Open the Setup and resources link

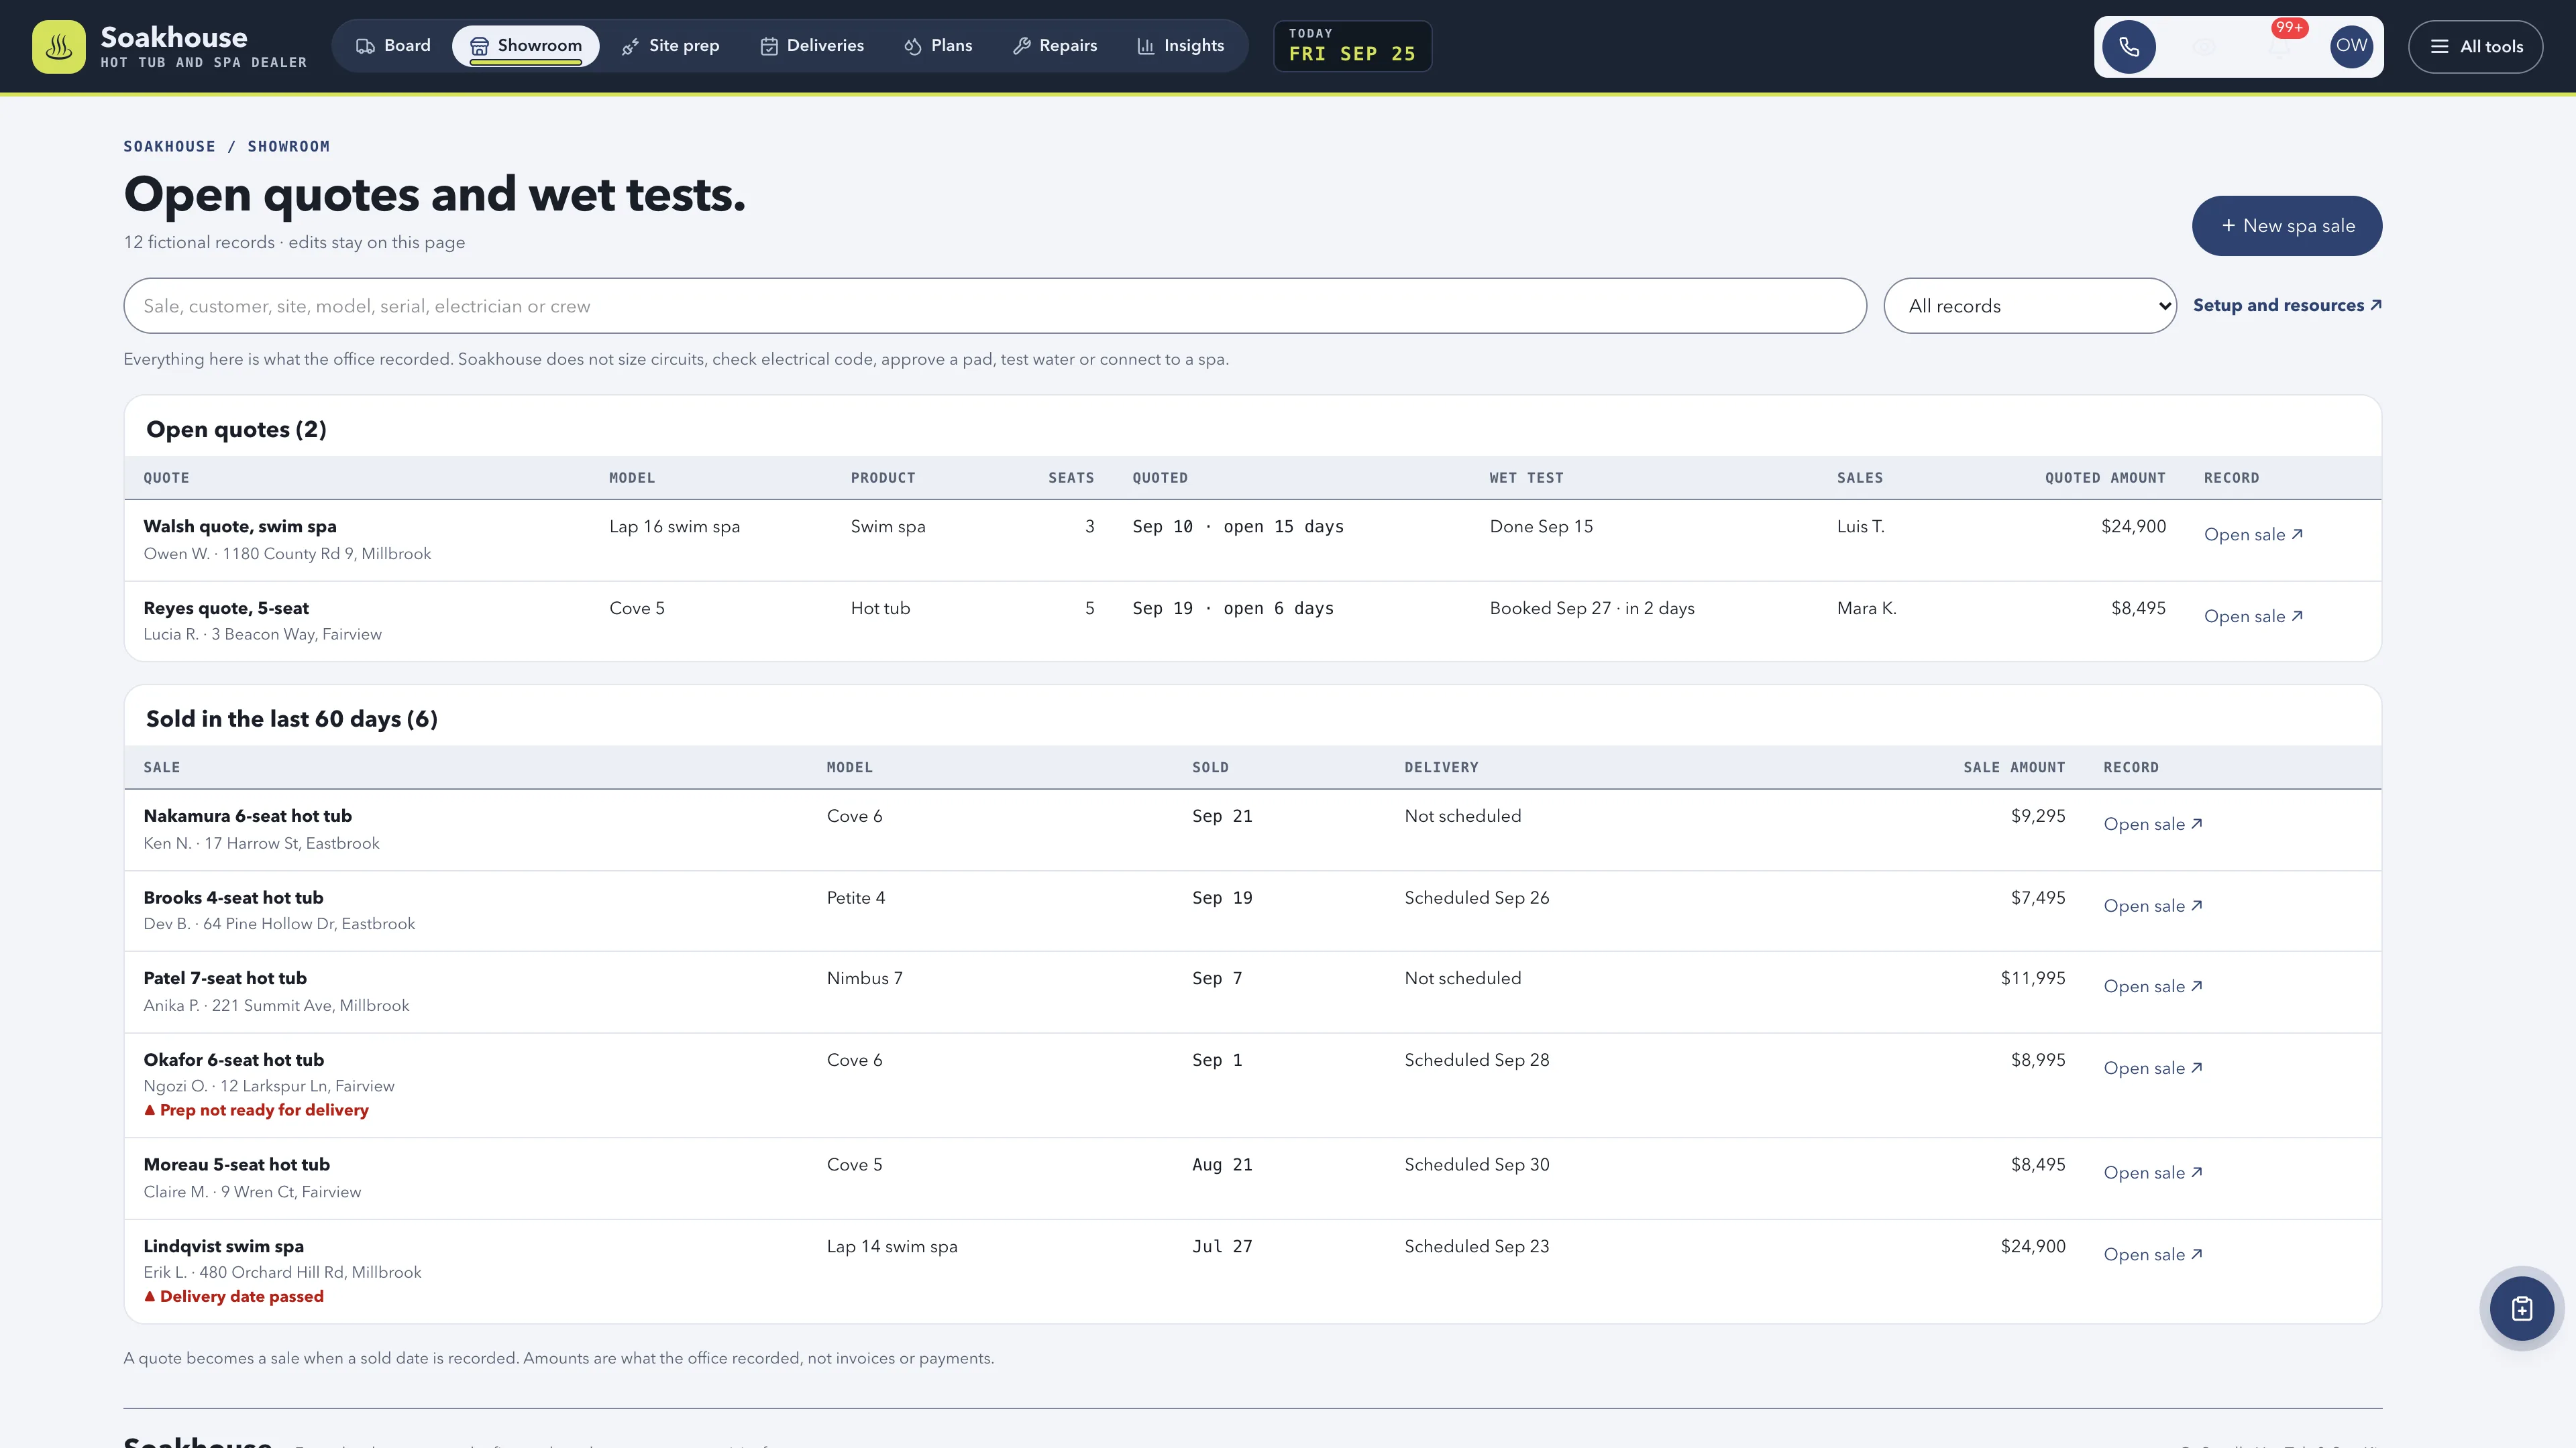coord(2287,306)
